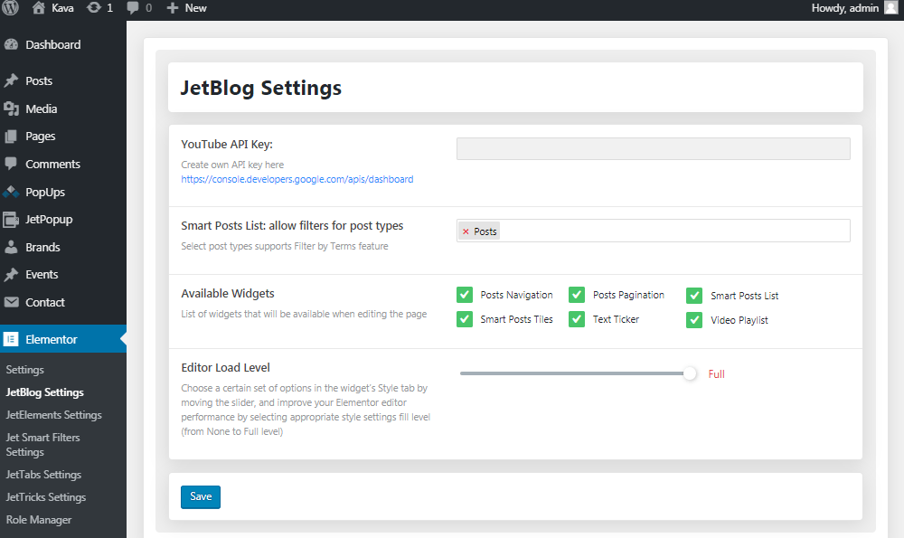Viewport: 904px width, 538px height.
Task: Open the Google developers console link
Action: pos(297,179)
